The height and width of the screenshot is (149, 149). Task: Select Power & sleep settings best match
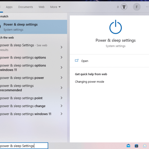34,27
